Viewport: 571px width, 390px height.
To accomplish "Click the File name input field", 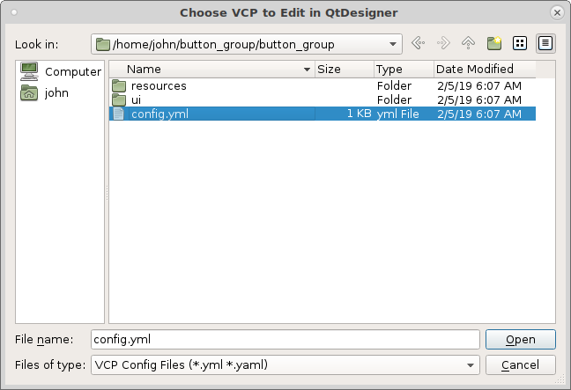I will pyautogui.click(x=285, y=340).
